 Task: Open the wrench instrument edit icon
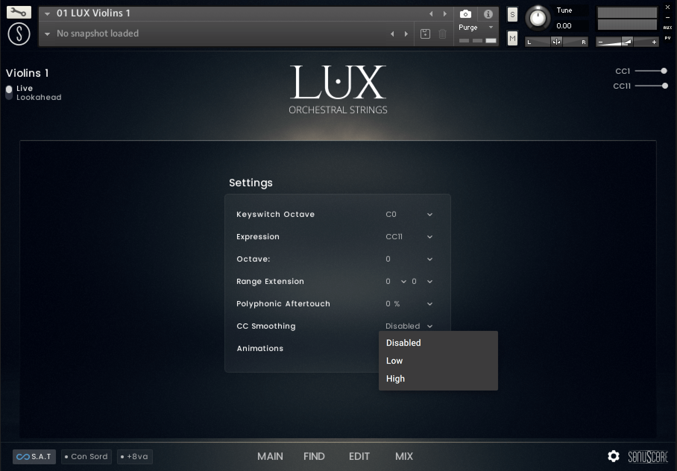19,13
